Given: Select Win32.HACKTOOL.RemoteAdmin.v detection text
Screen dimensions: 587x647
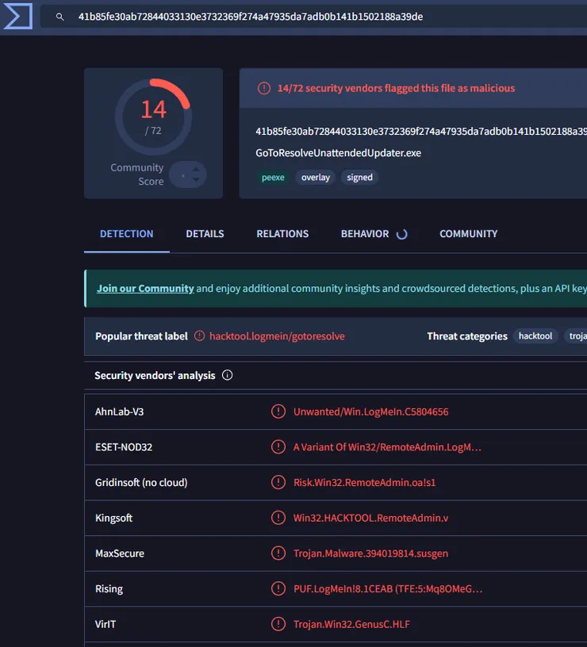Looking at the screenshot, I should 370,519.
